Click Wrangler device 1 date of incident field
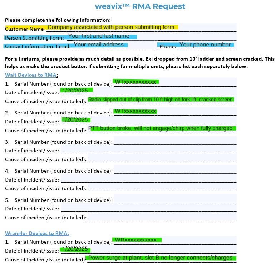 (149, 249)
